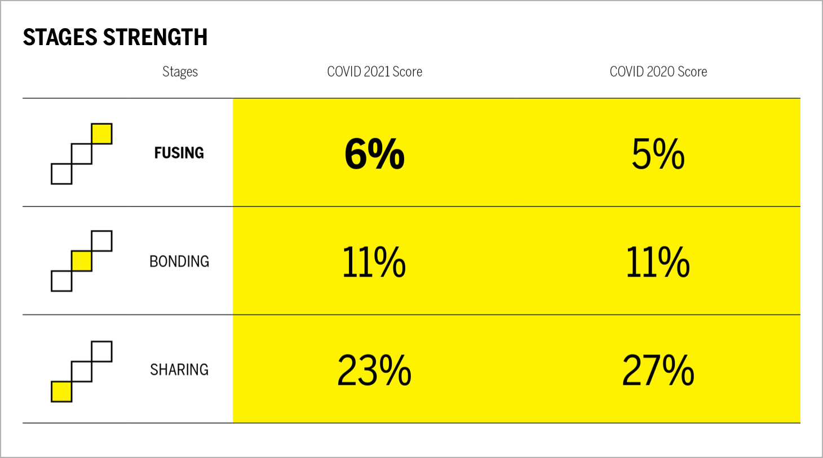The image size is (823, 458).
Task: Pick the 27% Sharing 2020 score cell
Action: click(658, 371)
